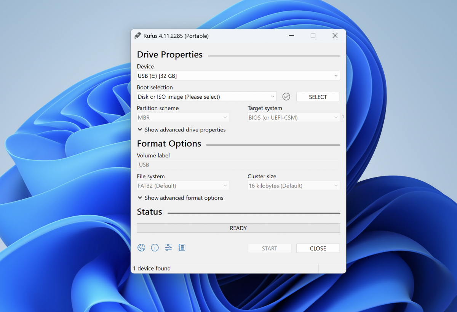Click the READY status progress bar

point(238,228)
